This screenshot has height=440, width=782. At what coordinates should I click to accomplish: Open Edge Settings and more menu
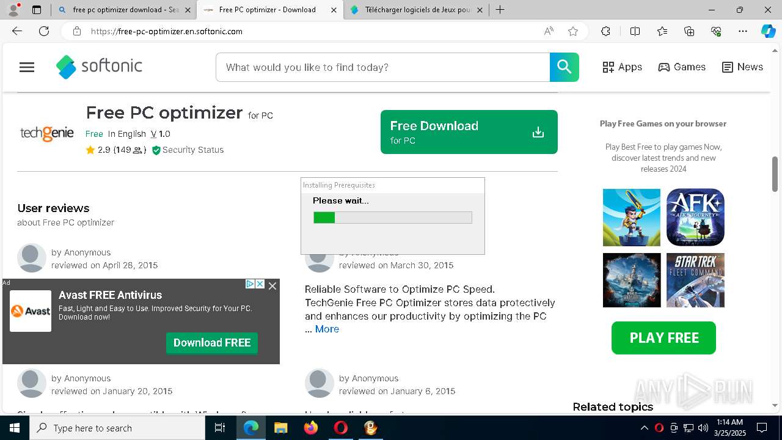pyautogui.click(x=743, y=31)
